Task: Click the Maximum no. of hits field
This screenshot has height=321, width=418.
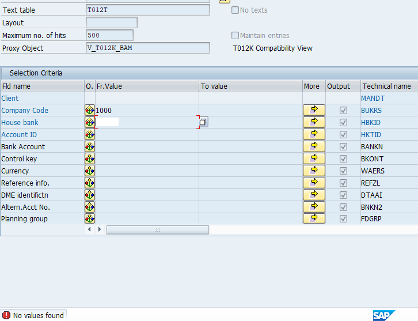Action: (x=109, y=35)
